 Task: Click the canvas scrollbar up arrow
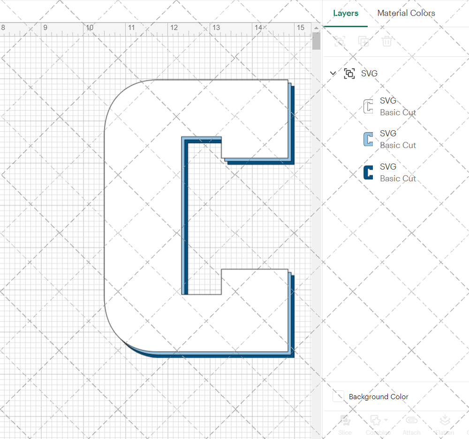click(316, 28)
